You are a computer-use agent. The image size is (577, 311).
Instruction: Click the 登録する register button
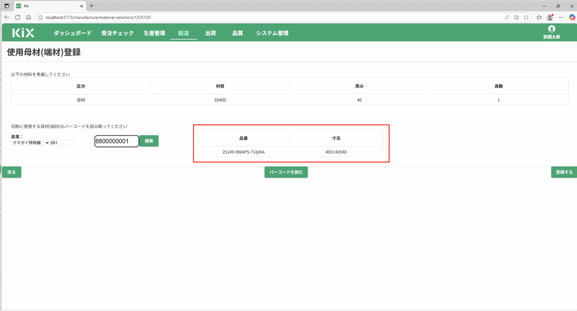click(563, 172)
